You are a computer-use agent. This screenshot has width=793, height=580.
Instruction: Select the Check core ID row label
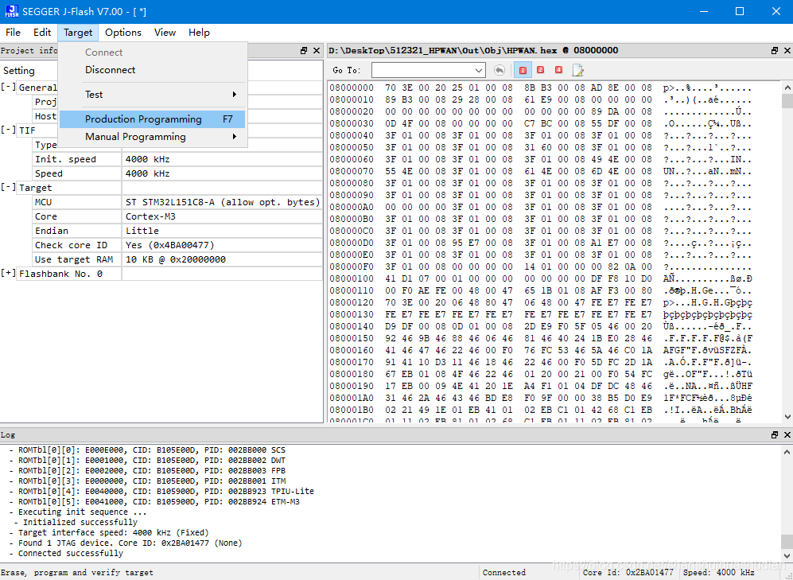(x=76, y=245)
